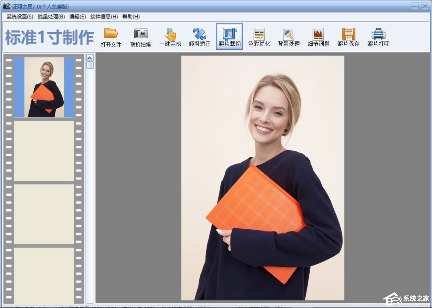432x308 pixels.
Task: Click the filmstrip scrollbar thumb
Action: click(x=90, y=65)
